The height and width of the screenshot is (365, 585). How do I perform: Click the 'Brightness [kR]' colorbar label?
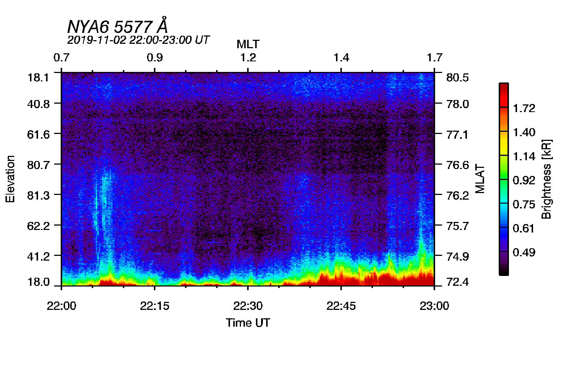546,179
